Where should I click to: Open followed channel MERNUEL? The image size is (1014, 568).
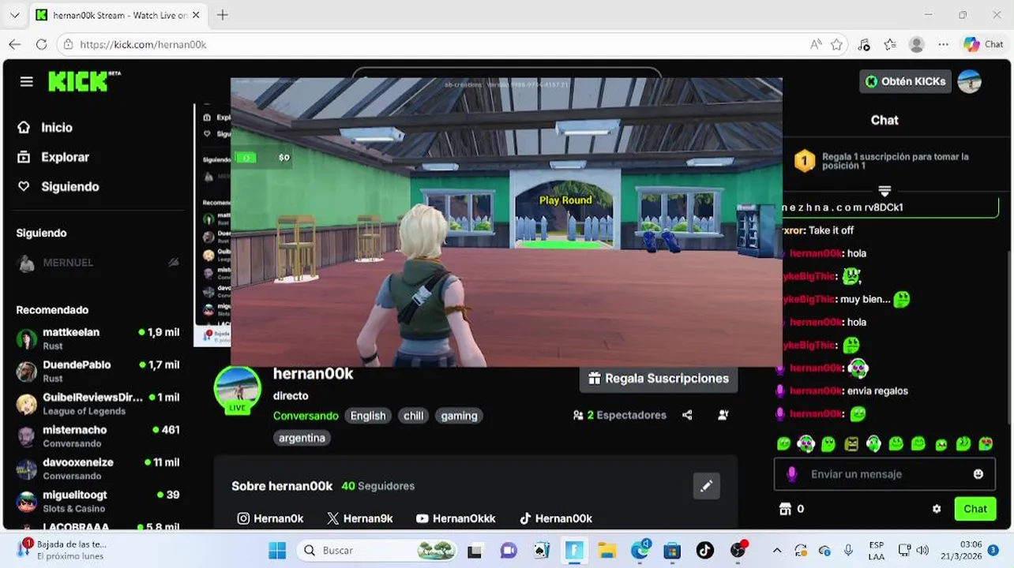98,263
